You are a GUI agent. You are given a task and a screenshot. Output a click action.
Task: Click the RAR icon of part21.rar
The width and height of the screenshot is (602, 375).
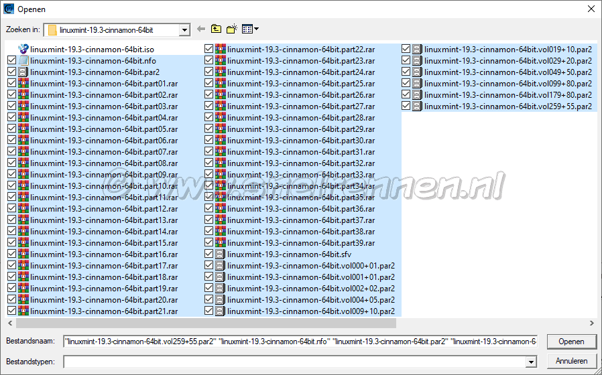(x=23, y=311)
